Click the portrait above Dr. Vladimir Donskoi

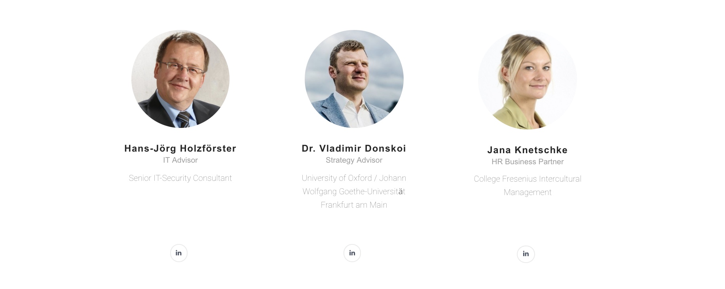tap(354, 79)
